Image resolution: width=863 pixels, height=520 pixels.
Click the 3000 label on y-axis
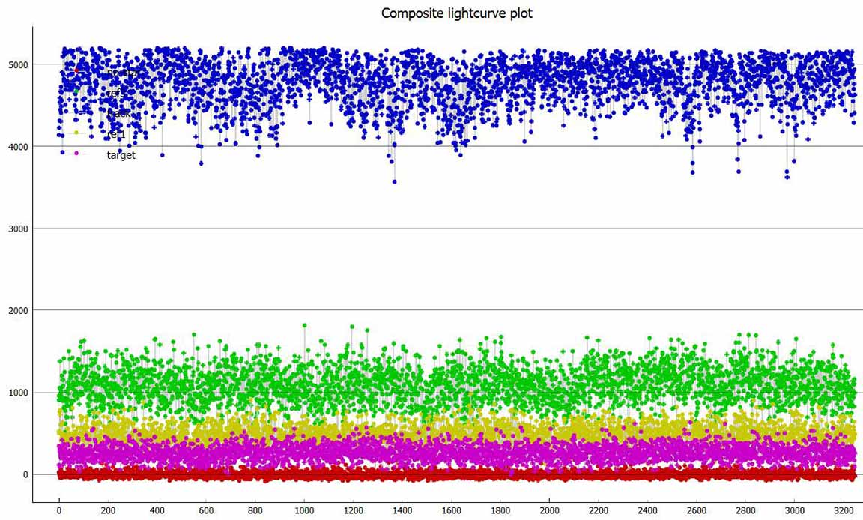(x=16, y=229)
